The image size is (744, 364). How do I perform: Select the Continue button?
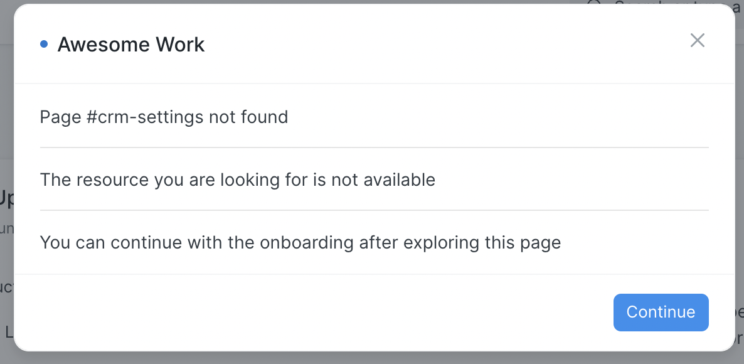pos(661,312)
